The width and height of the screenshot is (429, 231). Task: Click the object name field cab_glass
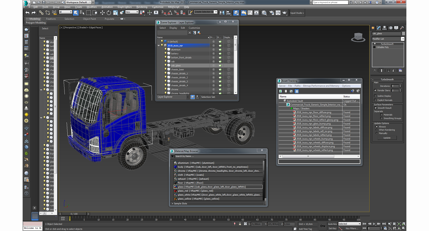pyautogui.click(x=386, y=33)
